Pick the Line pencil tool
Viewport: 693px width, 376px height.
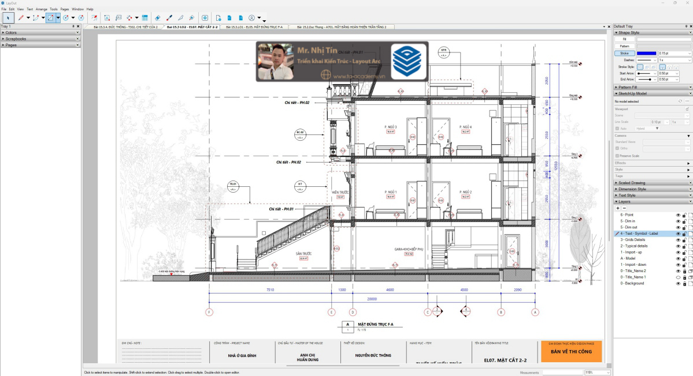tap(21, 18)
